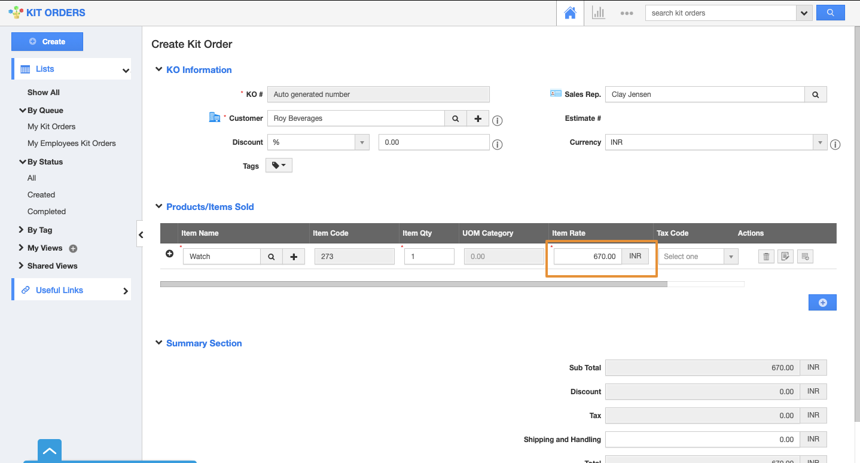Click the Sales Rep lookup magnifier icon

[x=815, y=94]
